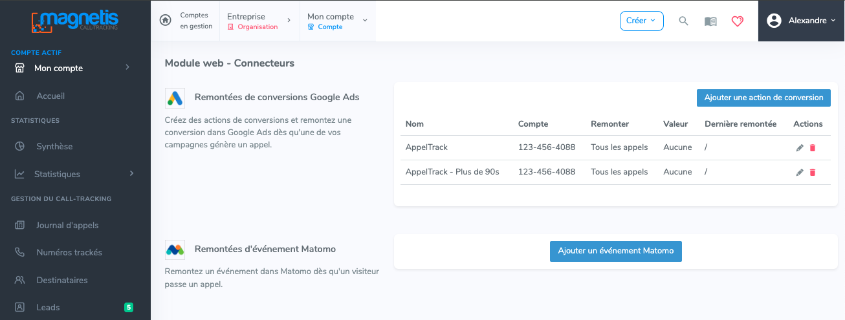Viewport: 845px width, 320px height.
Task: Open the documentation book icon
Action: coord(710,21)
